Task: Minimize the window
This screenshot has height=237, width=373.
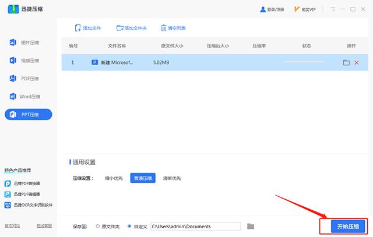Action: tap(343, 9)
